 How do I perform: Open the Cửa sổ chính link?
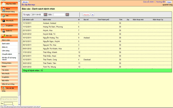148,2
